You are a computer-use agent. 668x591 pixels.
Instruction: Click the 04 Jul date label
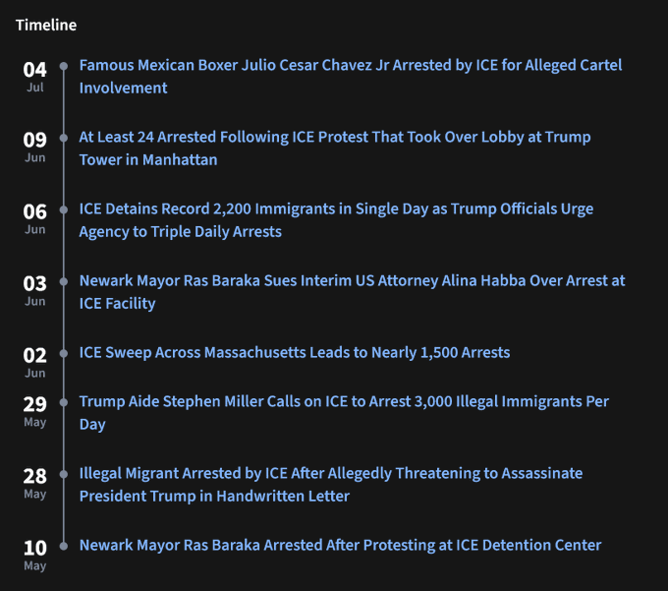click(x=35, y=75)
